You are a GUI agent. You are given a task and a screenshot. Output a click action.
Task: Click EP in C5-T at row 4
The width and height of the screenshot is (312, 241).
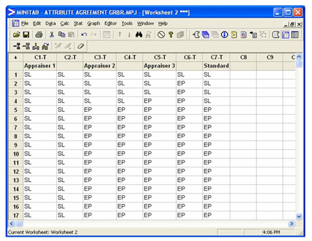pos(148,101)
